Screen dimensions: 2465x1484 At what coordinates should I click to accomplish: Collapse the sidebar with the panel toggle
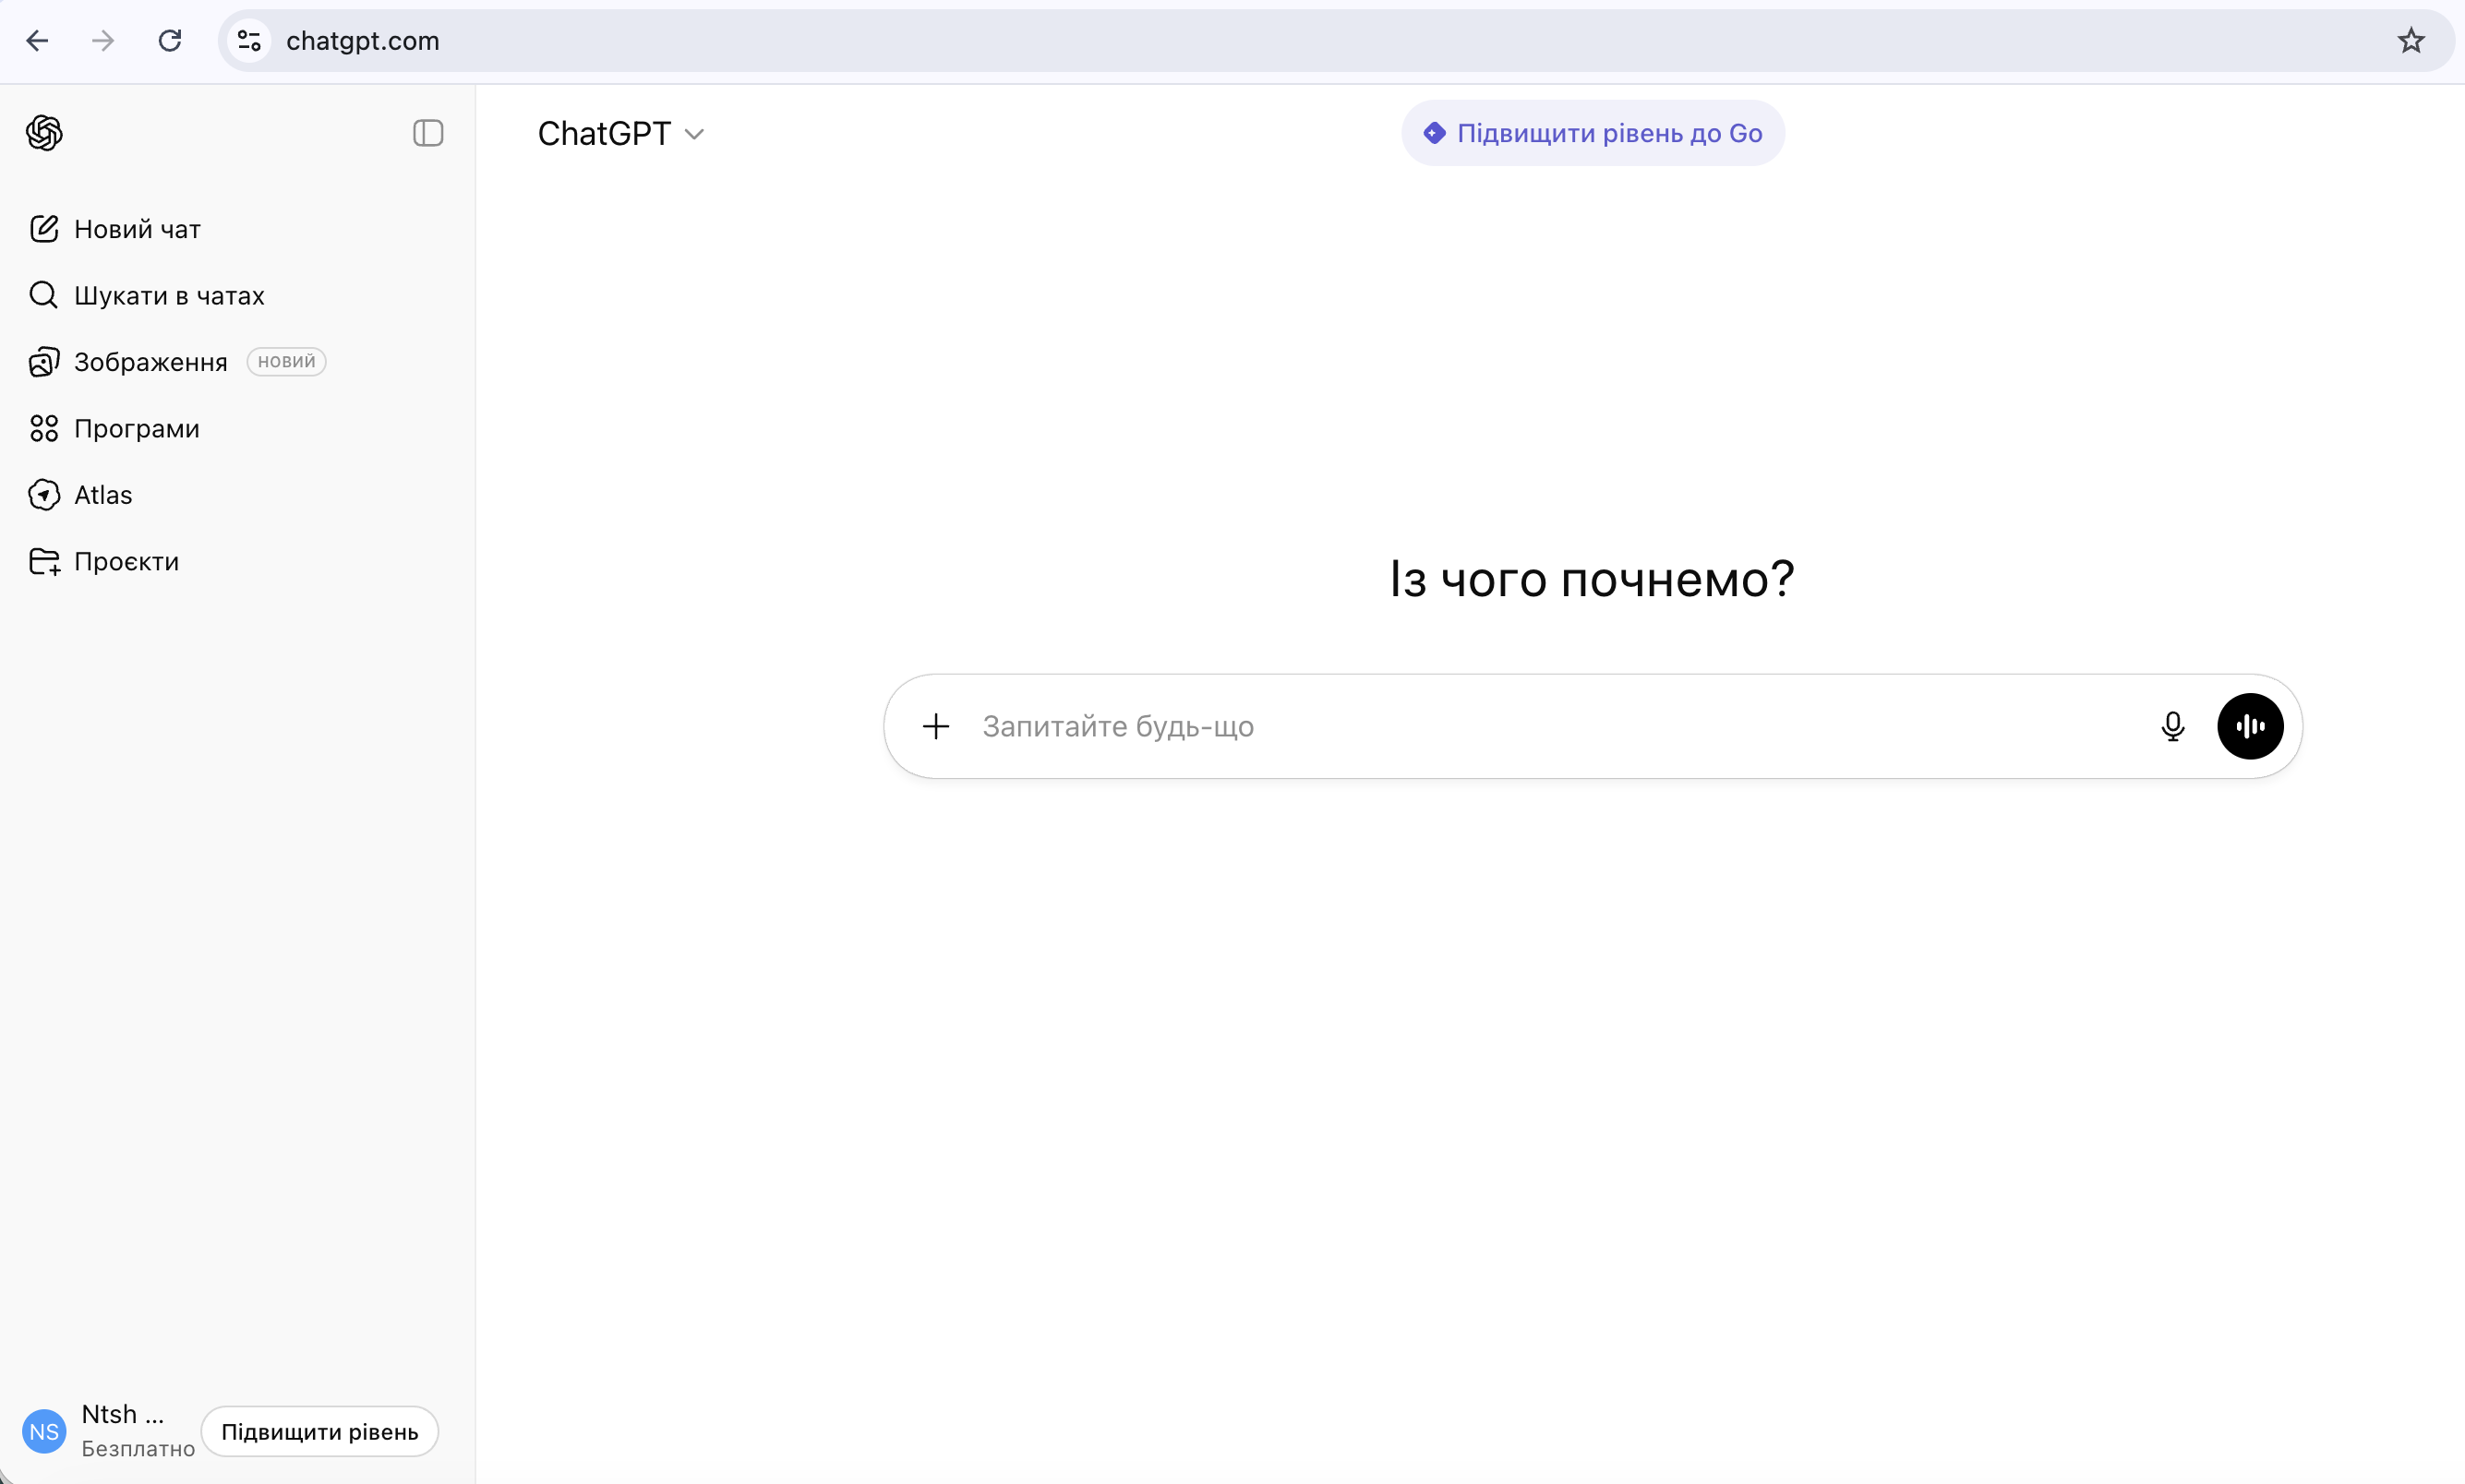[x=427, y=133]
